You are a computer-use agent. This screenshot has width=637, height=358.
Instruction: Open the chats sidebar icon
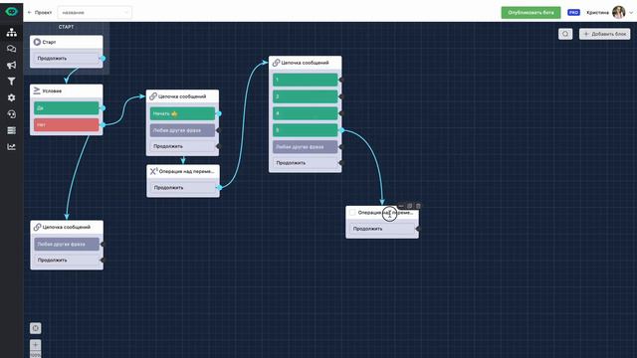point(11,49)
